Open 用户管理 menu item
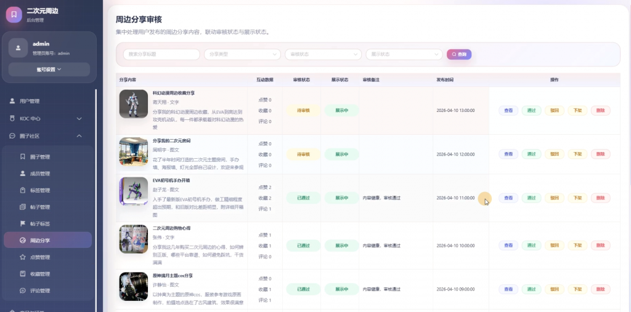This screenshot has height=312, width=631. coord(48,101)
